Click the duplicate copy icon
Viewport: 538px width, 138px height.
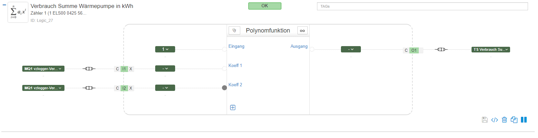514,120
